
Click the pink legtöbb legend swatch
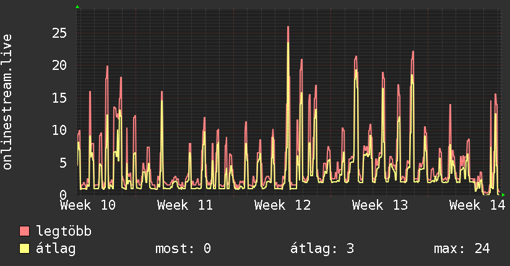24,231
